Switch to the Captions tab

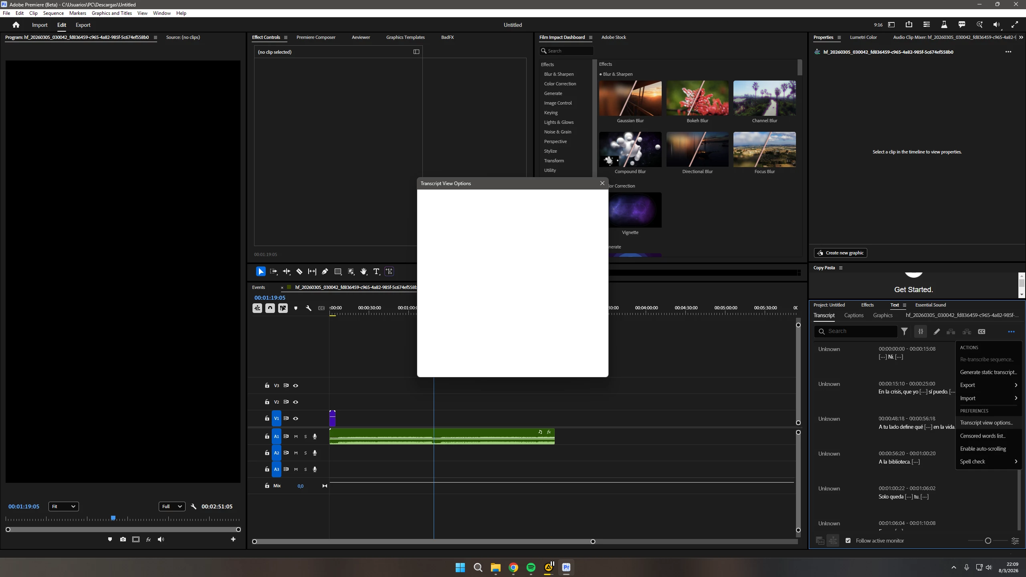pyautogui.click(x=854, y=315)
